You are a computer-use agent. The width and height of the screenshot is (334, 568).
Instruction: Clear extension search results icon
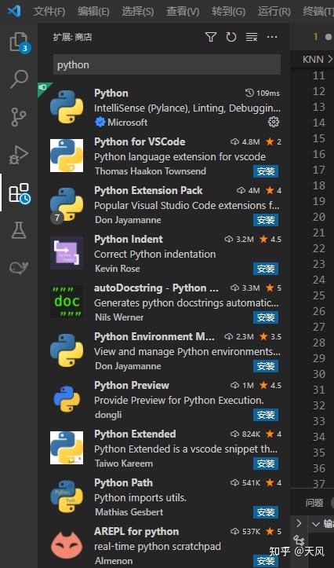click(x=252, y=37)
